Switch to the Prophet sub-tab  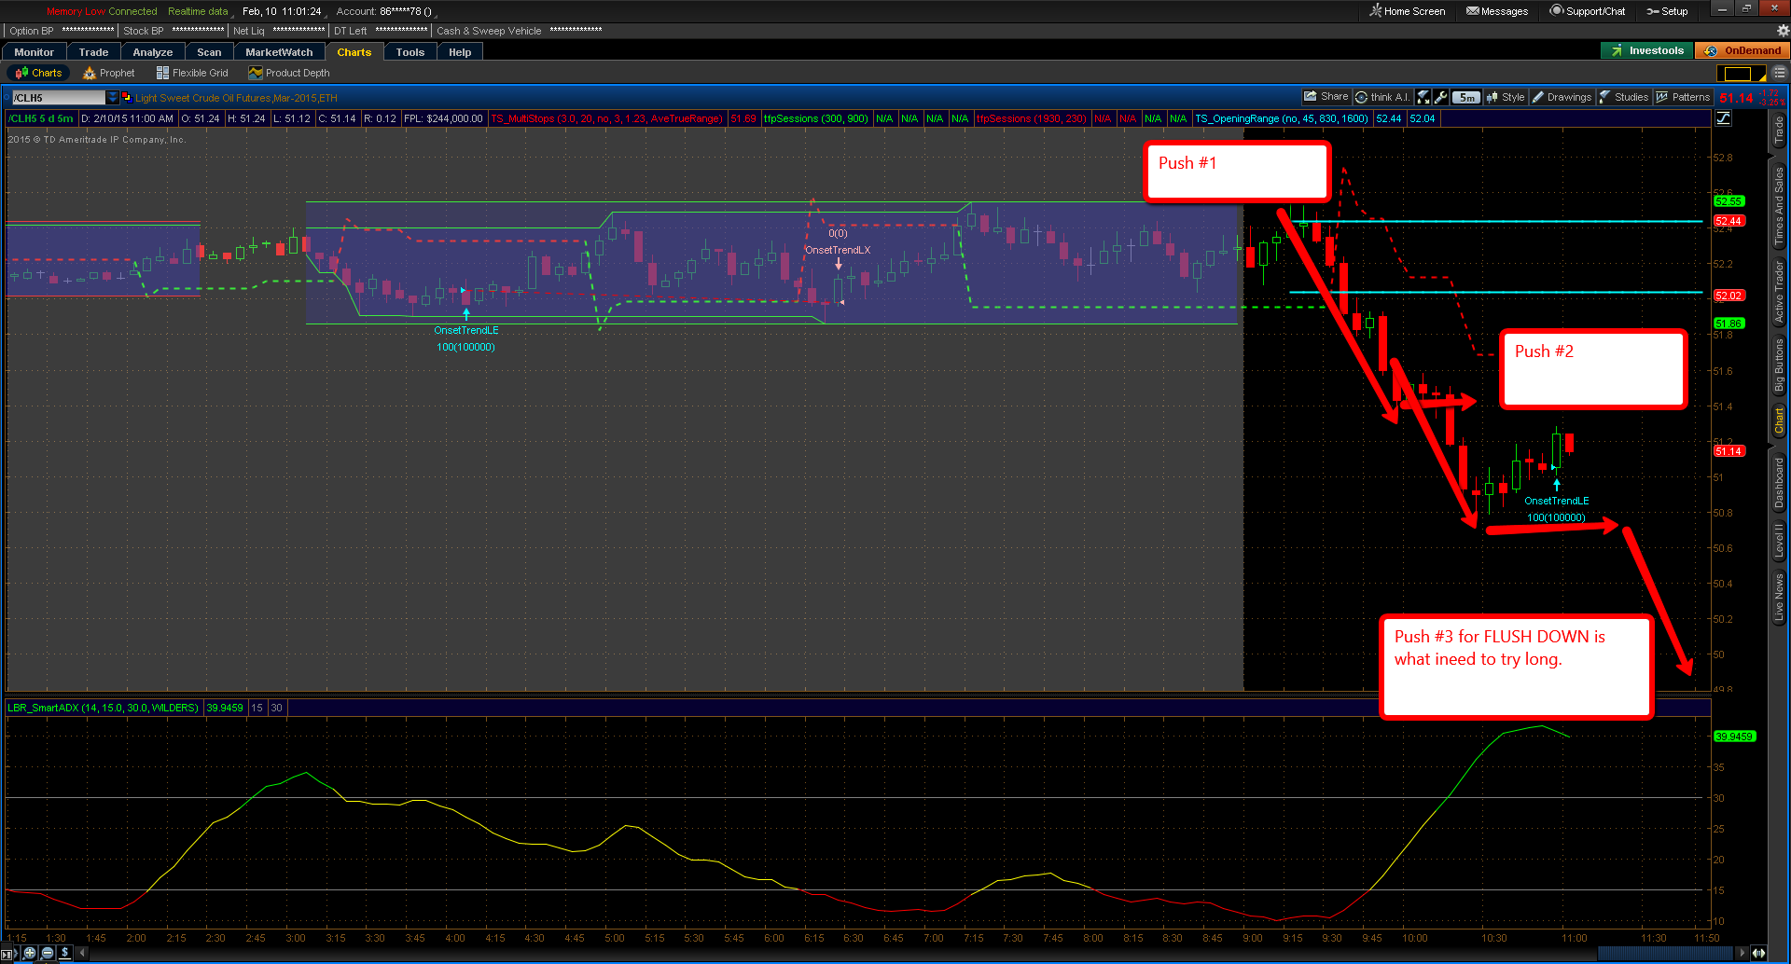point(108,73)
